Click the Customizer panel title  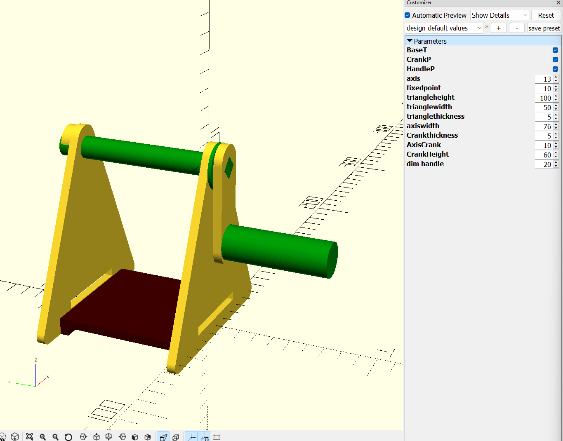(419, 2)
